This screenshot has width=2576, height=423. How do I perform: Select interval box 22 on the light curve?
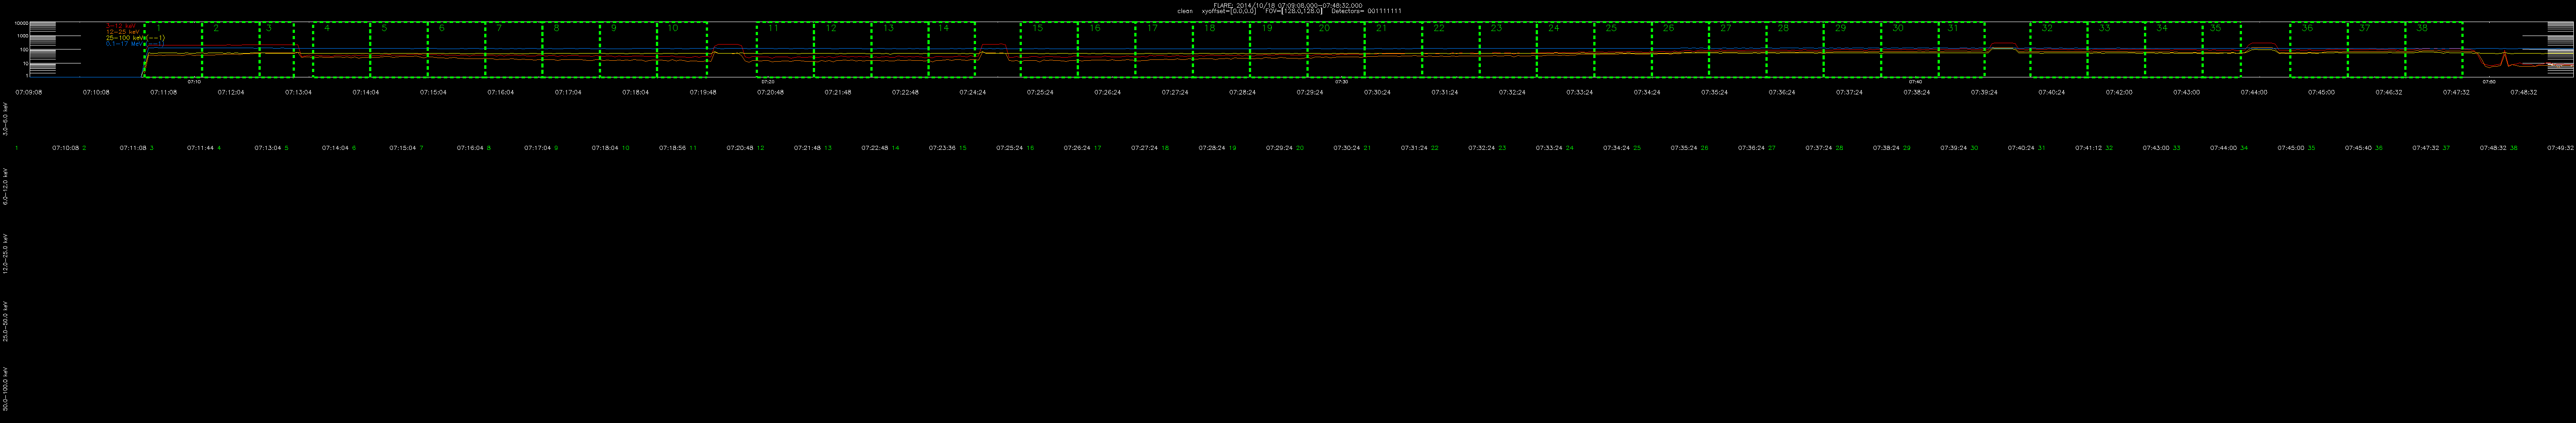click(1451, 49)
